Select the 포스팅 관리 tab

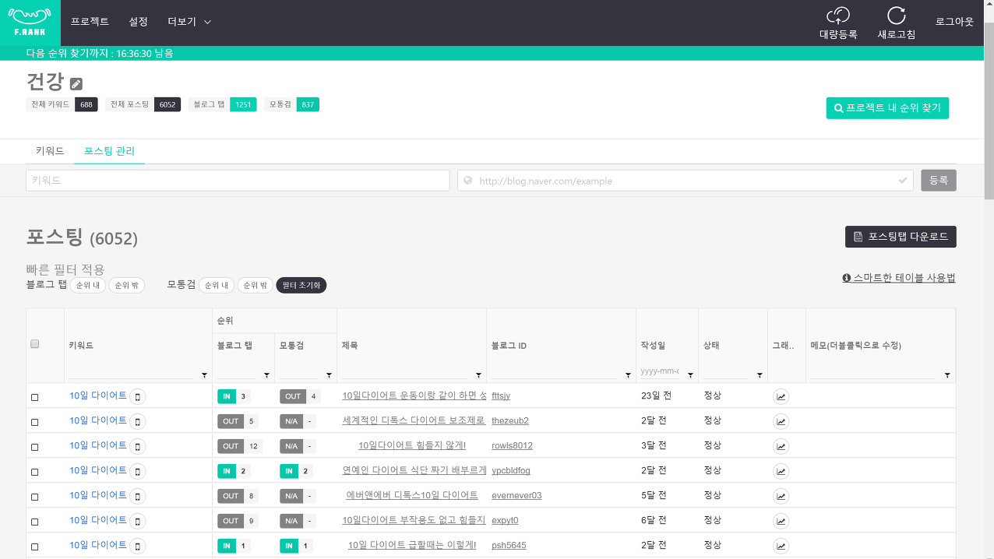pyautogui.click(x=110, y=151)
